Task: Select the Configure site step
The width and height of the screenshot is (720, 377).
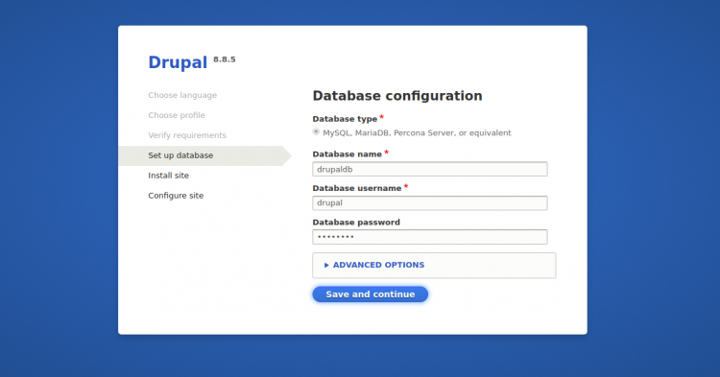Action: coord(176,196)
